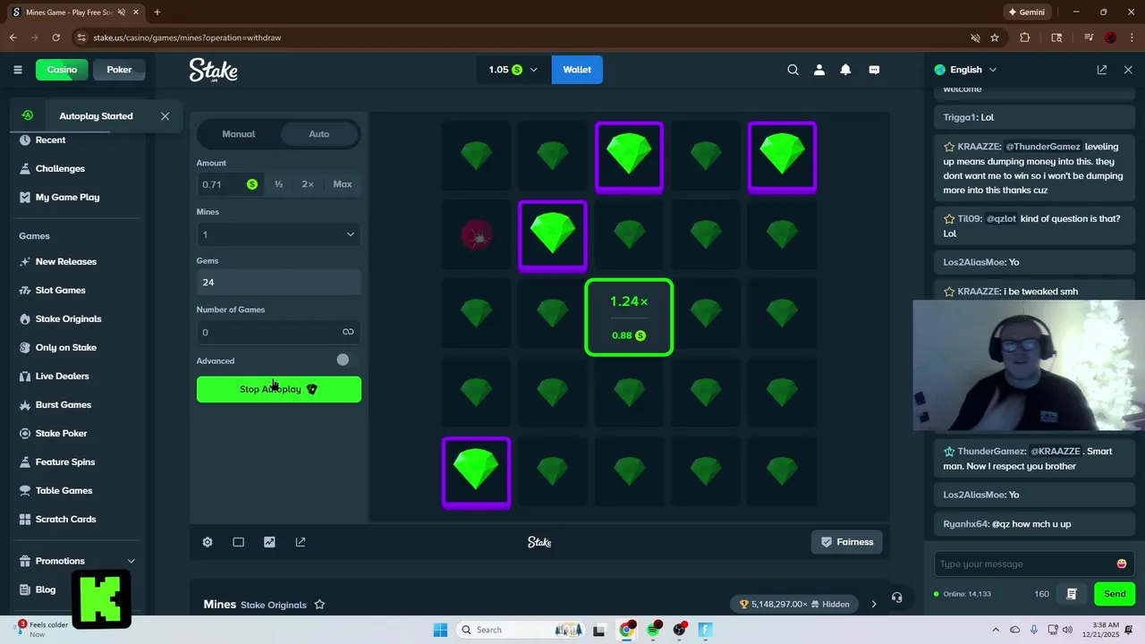
Task: Open Windows Start menu
Action: tap(440, 630)
